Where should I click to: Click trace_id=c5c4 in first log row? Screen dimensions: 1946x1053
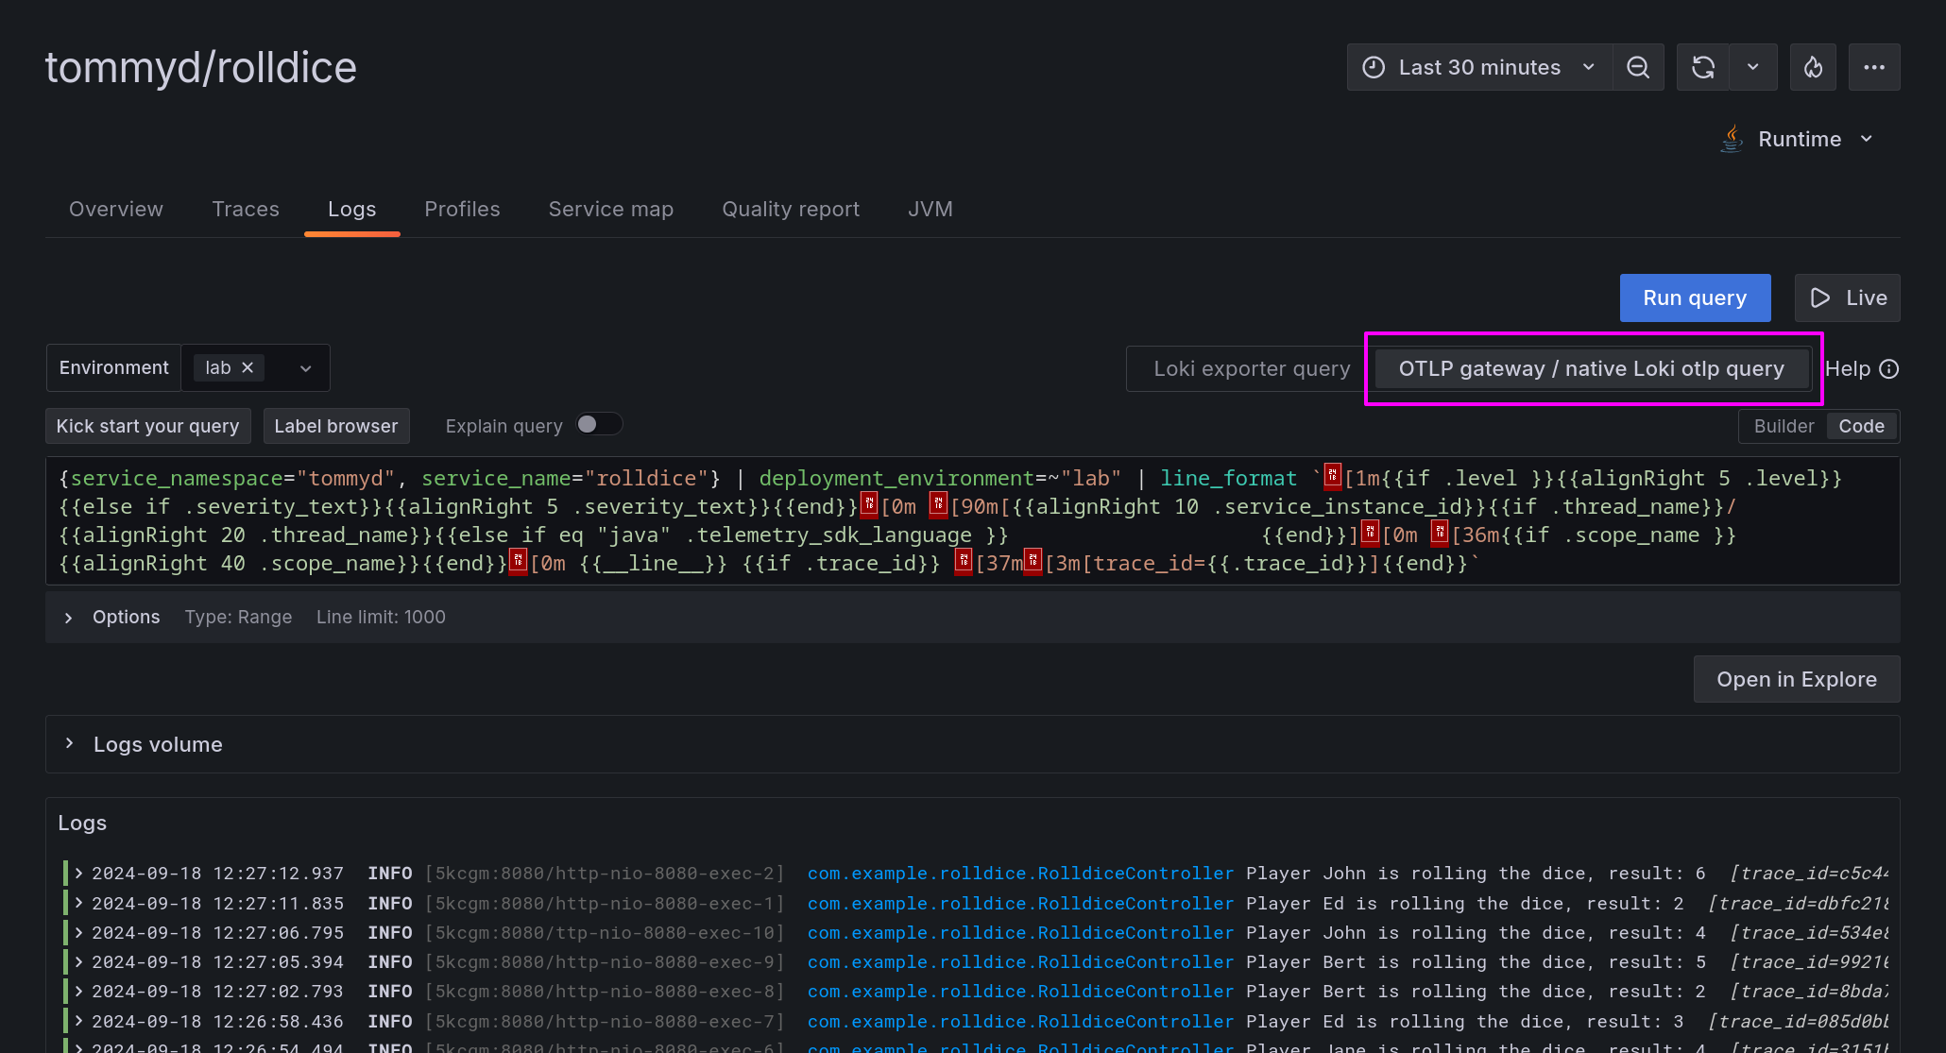1809,874
